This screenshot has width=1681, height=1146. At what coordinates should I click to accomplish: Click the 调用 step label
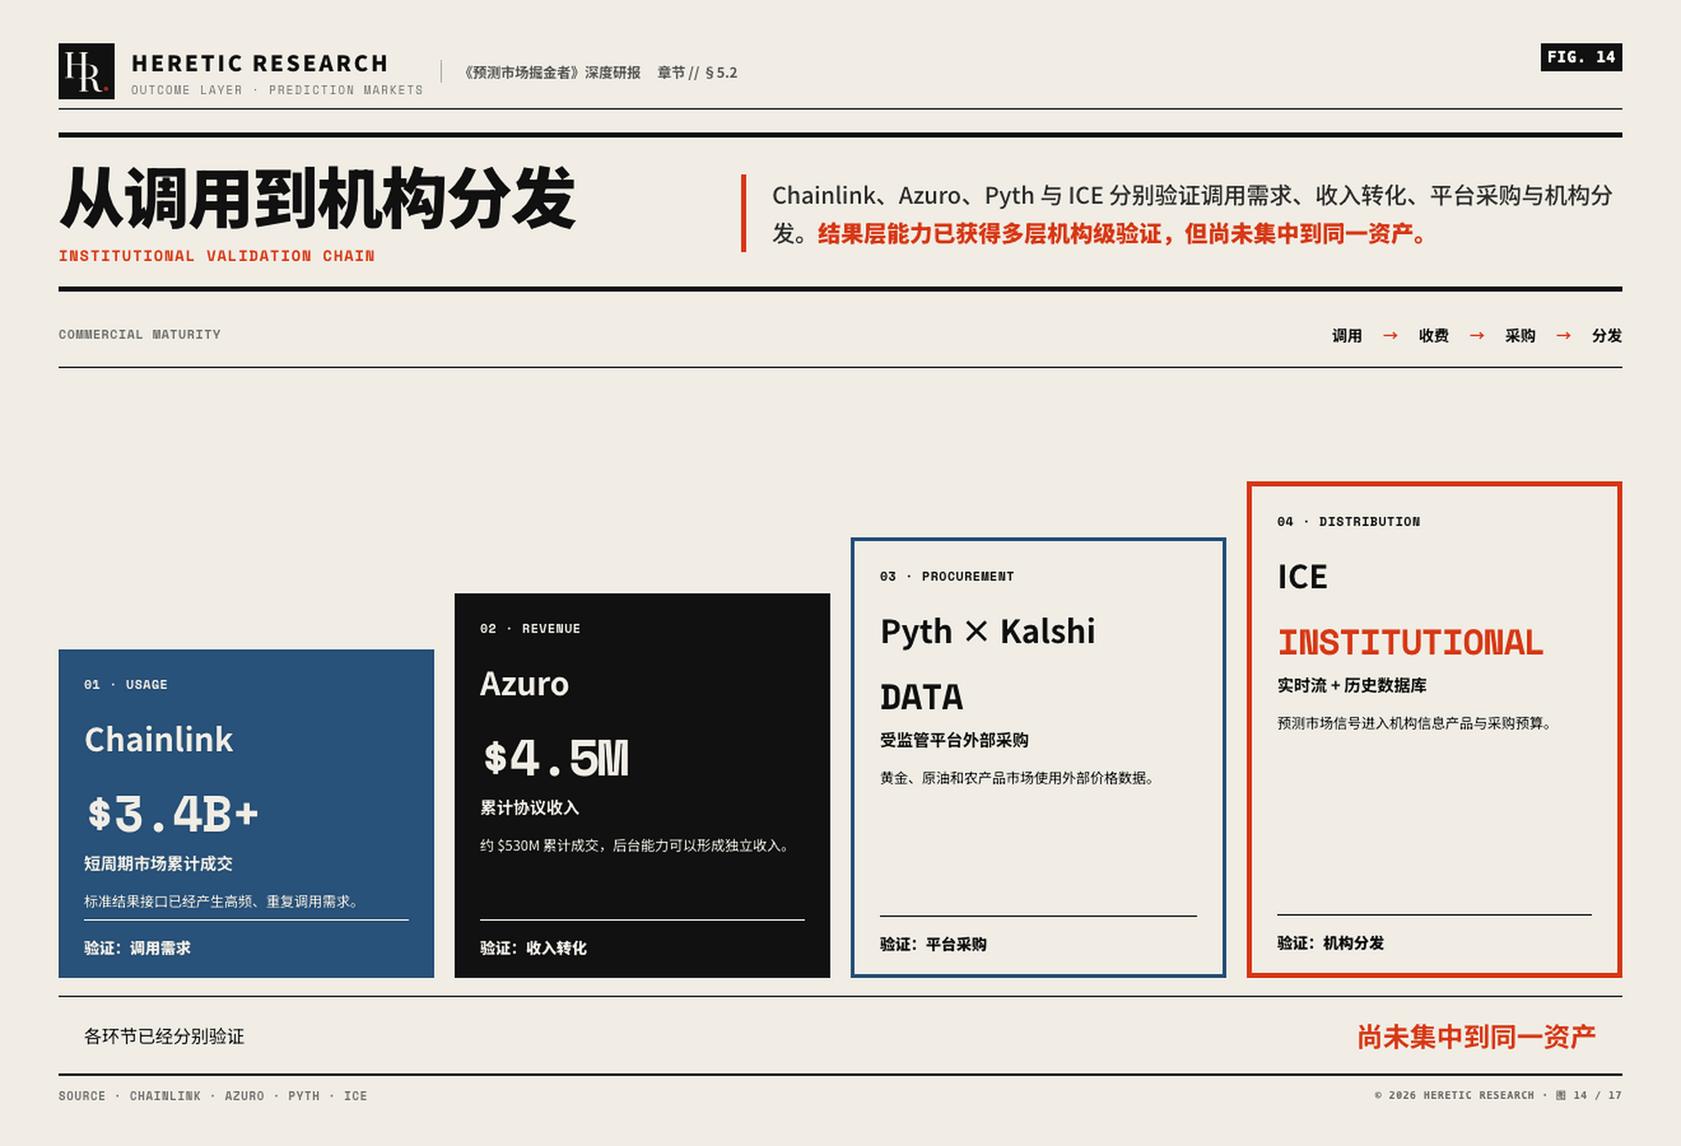tap(1346, 336)
